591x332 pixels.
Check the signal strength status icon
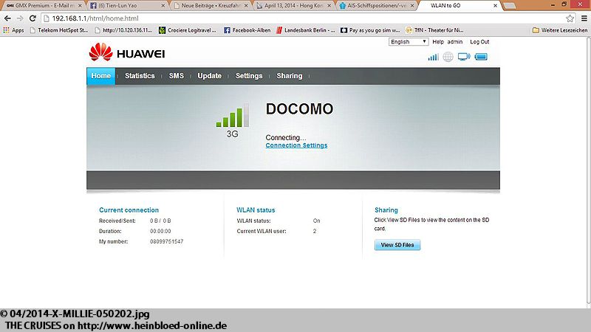click(x=433, y=58)
